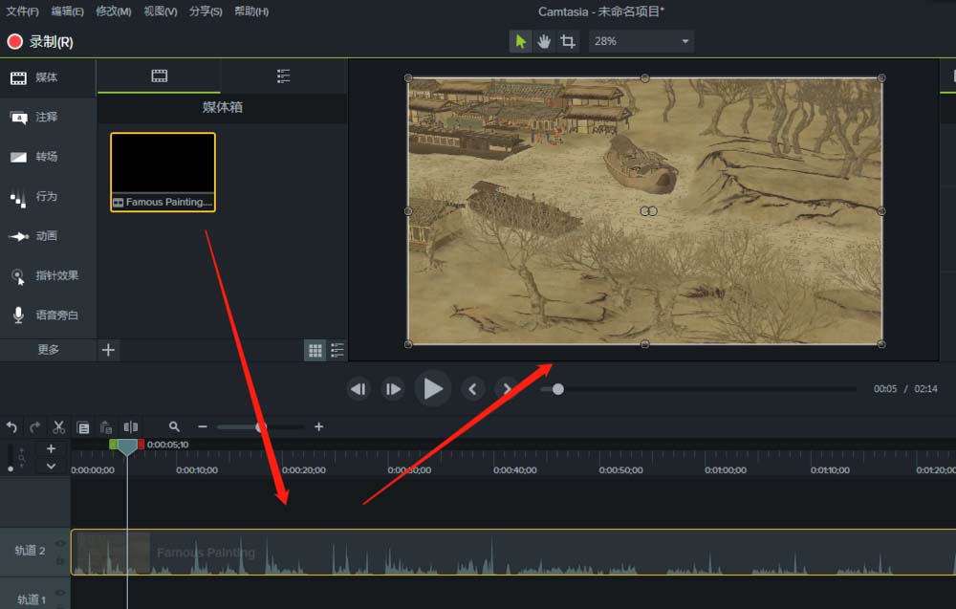Open the 视图(V) menu
This screenshot has height=609, width=956.
(x=161, y=11)
